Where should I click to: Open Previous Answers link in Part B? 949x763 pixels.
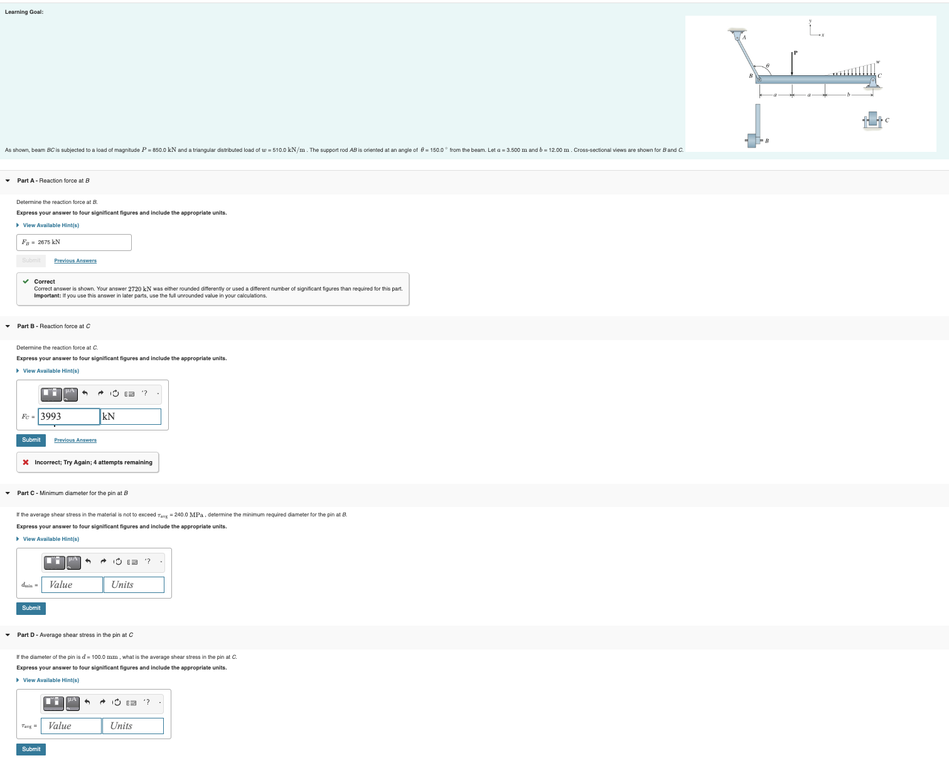75,440
